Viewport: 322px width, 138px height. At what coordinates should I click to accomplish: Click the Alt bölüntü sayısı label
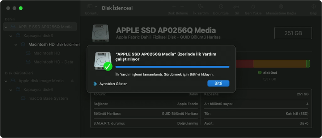(219, 104)
